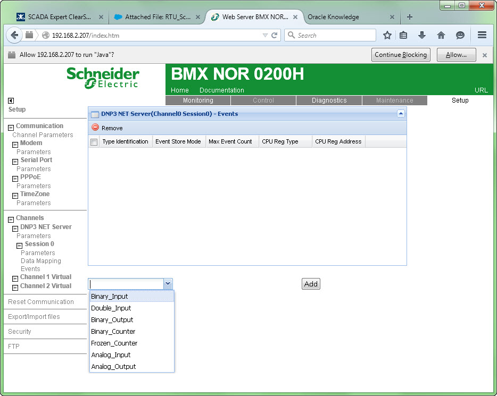Viewport: 497px width, 396px height.
Task: Toggle the Channel 2 Virtual tree node
Action: coord(15,288)
